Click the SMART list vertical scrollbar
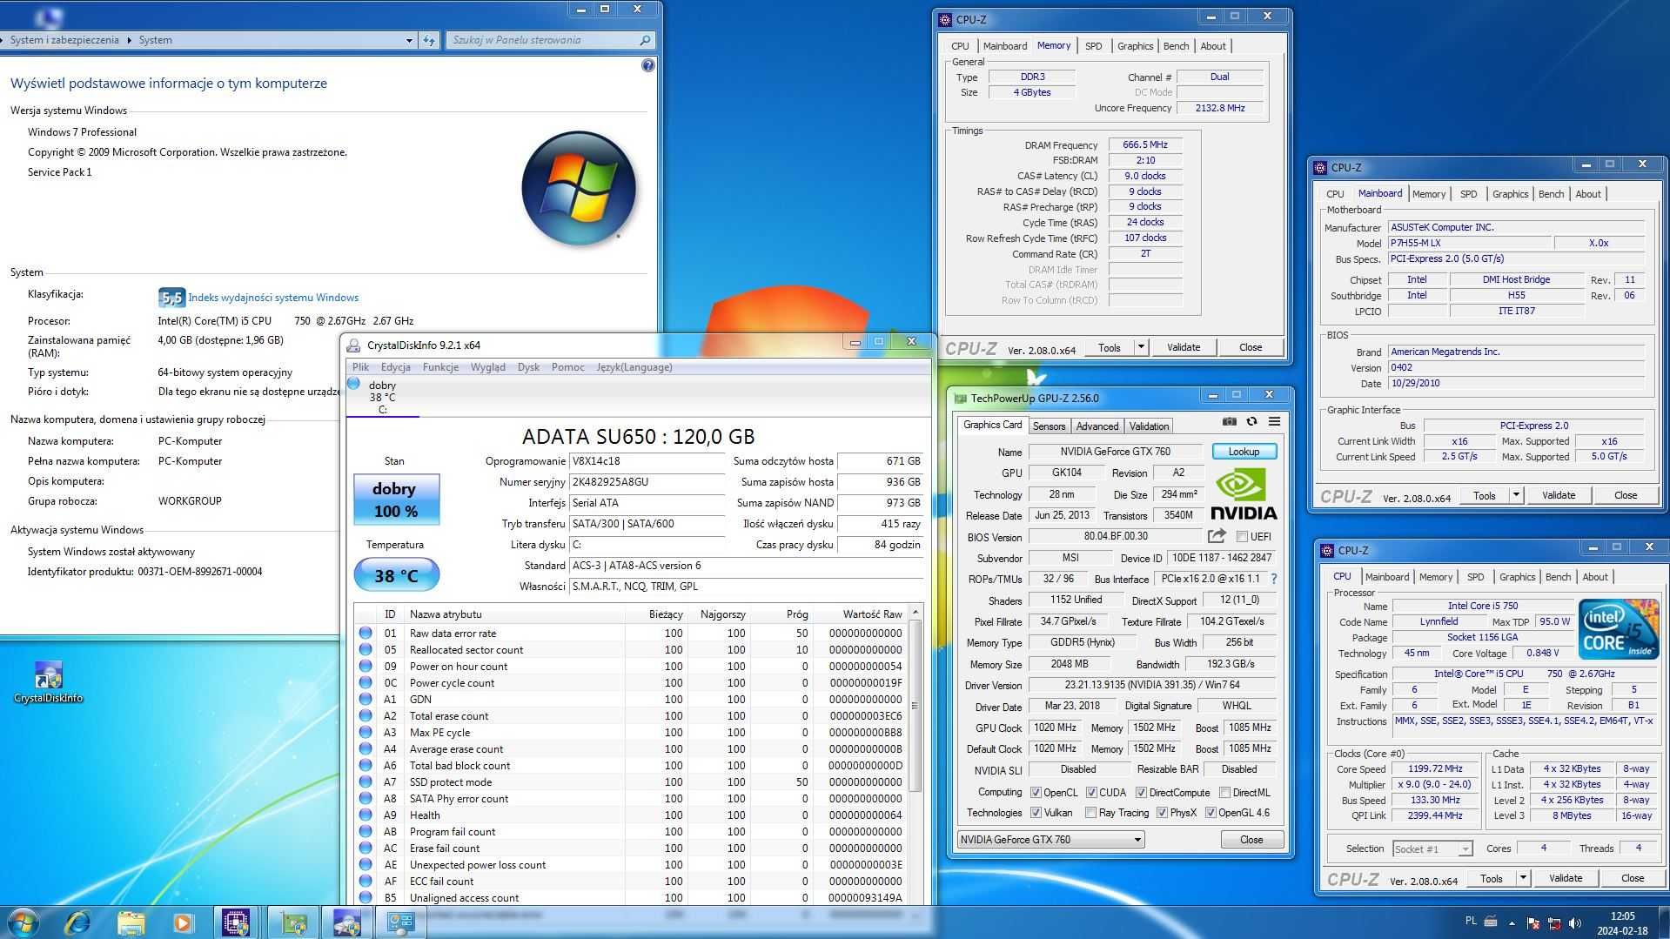 tap(915, 705)
